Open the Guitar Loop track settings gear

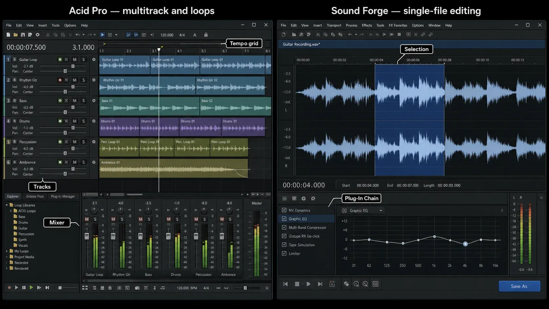click(94, 59)
